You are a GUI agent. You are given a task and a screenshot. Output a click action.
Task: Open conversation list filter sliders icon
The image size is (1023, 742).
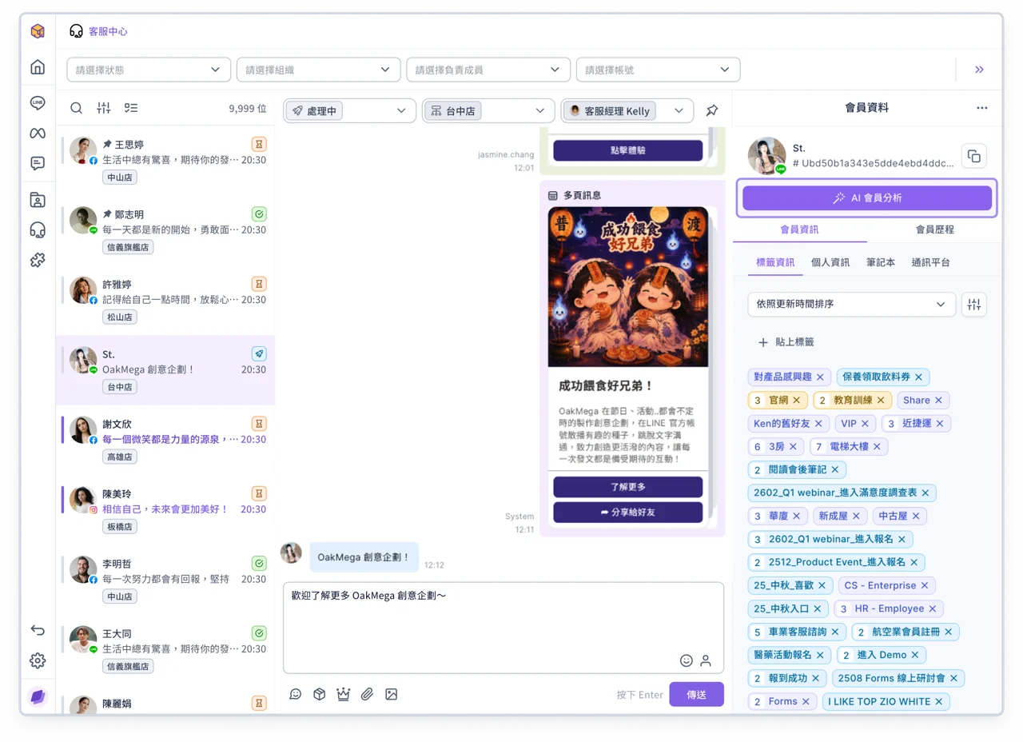point(104,108)
